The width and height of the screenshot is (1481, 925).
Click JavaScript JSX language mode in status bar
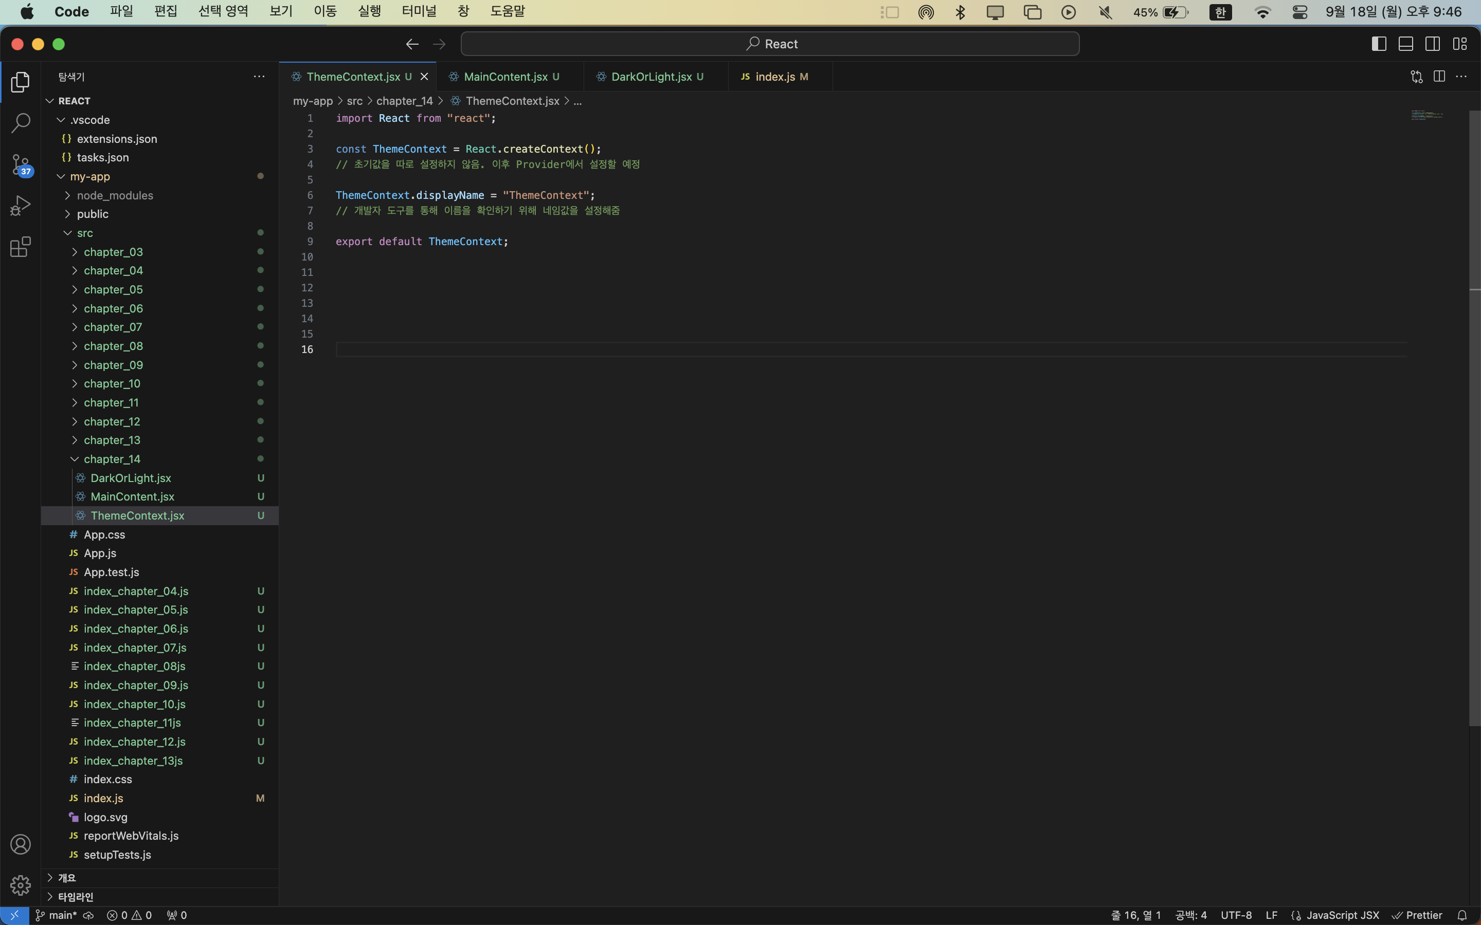click(1342, 915)
